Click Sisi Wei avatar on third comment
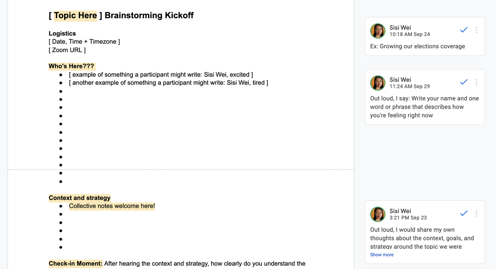This screenshot has height=269, width=496. point(378,214)
